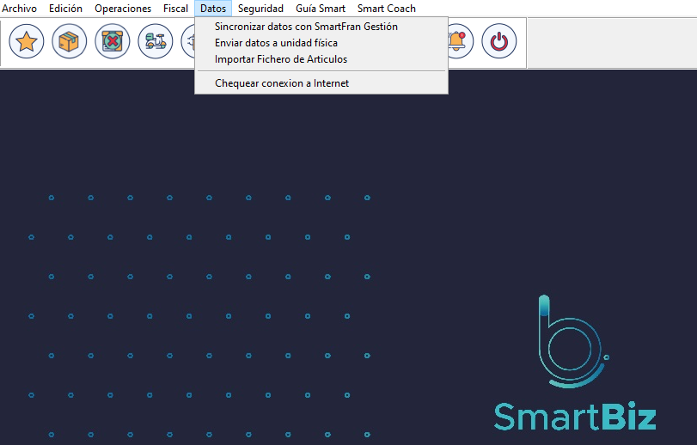Viewport: 697px width, 445px height.
Task: Open the Archivo menu
Action: (20, 9)
